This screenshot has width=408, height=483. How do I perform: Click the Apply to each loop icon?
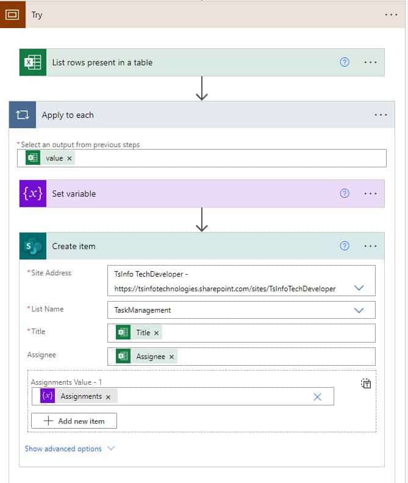[23, 115]
